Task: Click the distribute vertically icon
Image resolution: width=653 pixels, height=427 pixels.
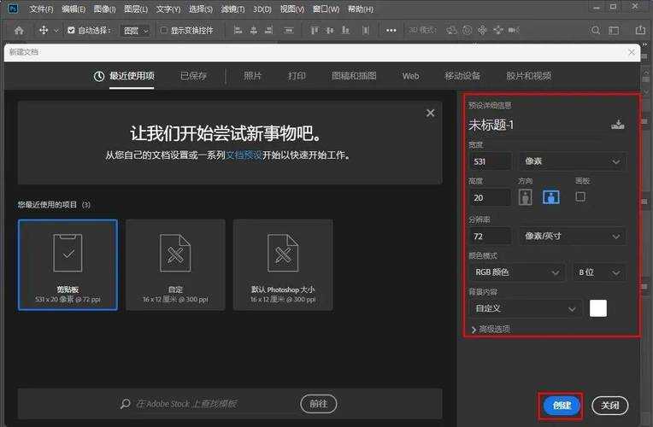Action: [366, 30]
